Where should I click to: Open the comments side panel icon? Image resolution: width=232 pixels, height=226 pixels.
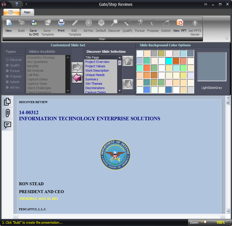[x=8, y=125]
